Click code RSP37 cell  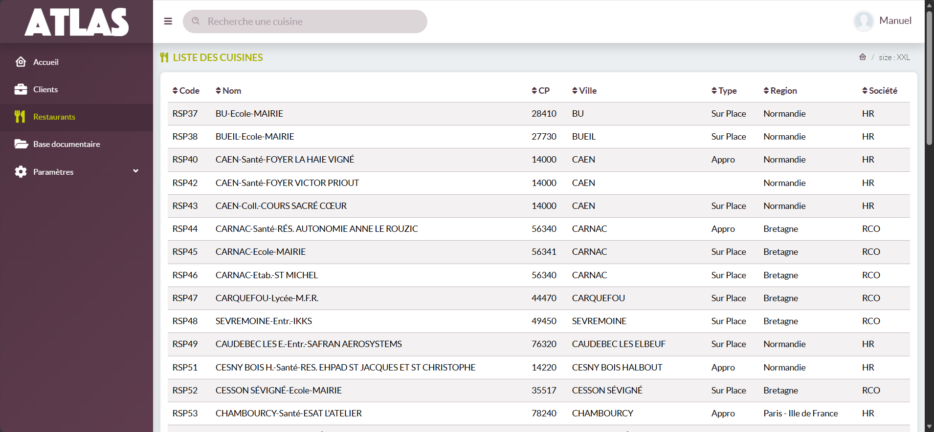pos(185,114)
